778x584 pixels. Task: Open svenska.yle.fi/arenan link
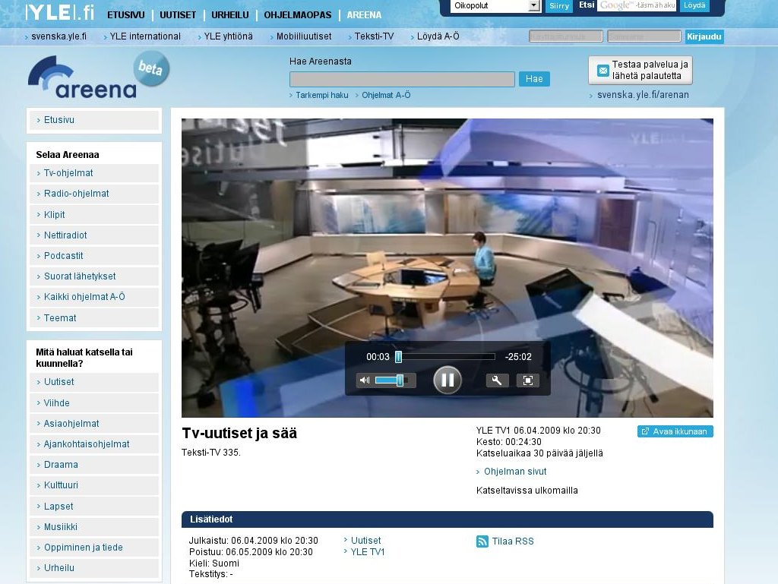point(643,95)
